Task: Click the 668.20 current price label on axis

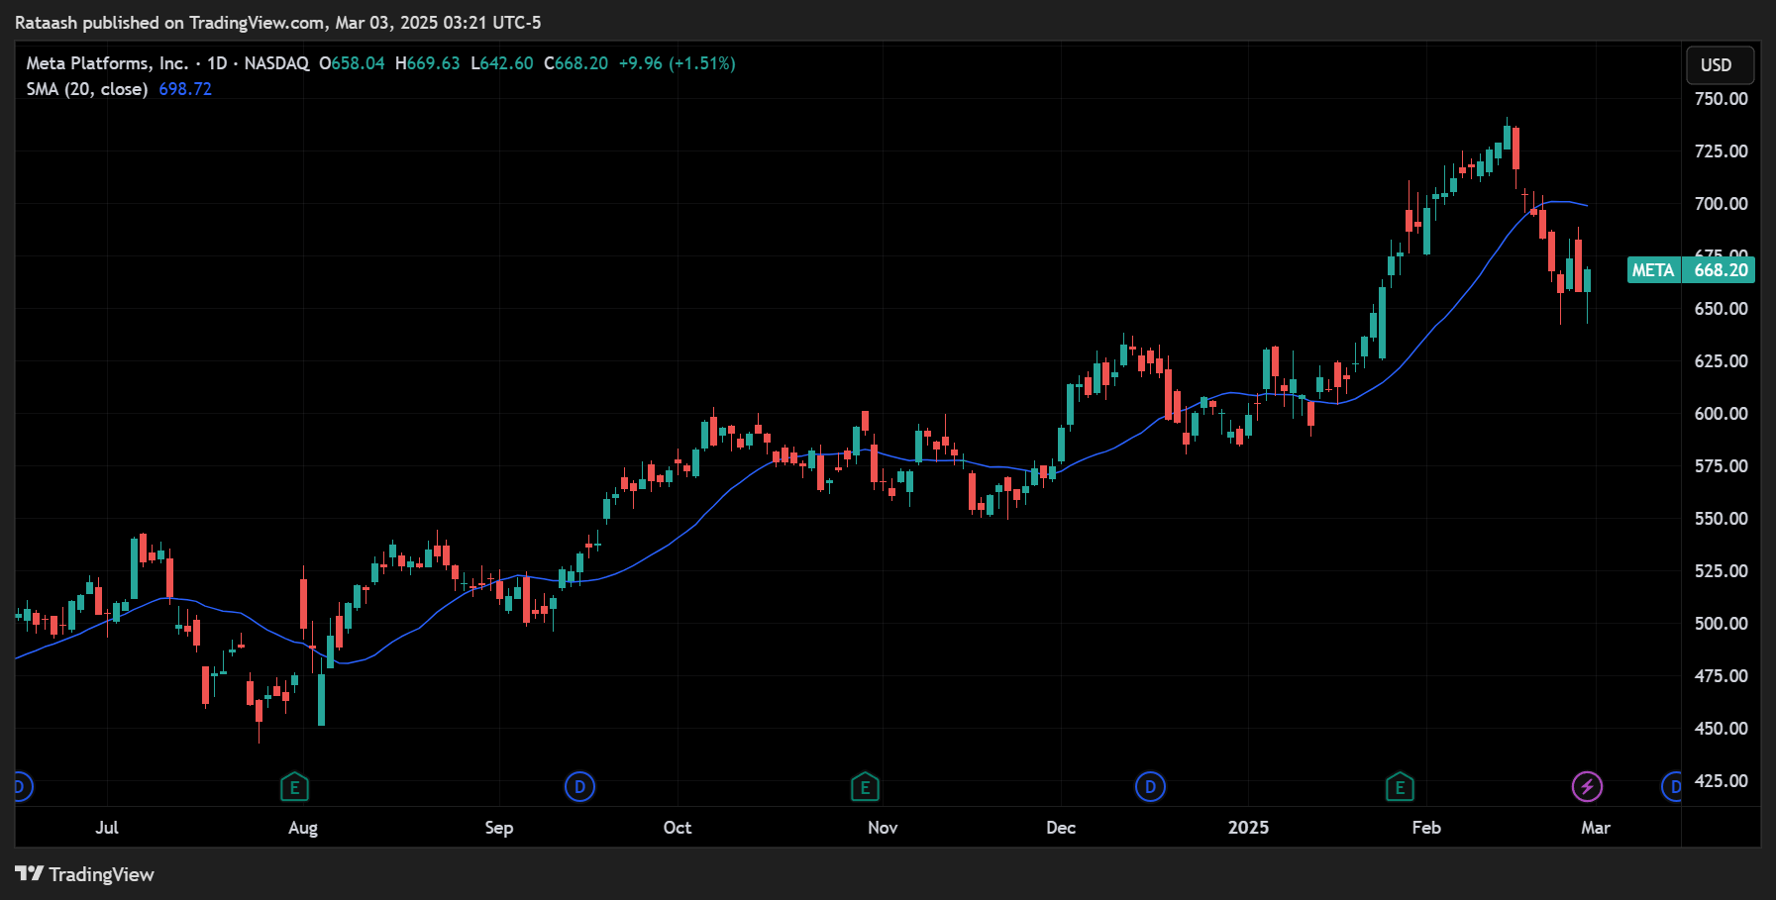Action: coord(1721,270)
